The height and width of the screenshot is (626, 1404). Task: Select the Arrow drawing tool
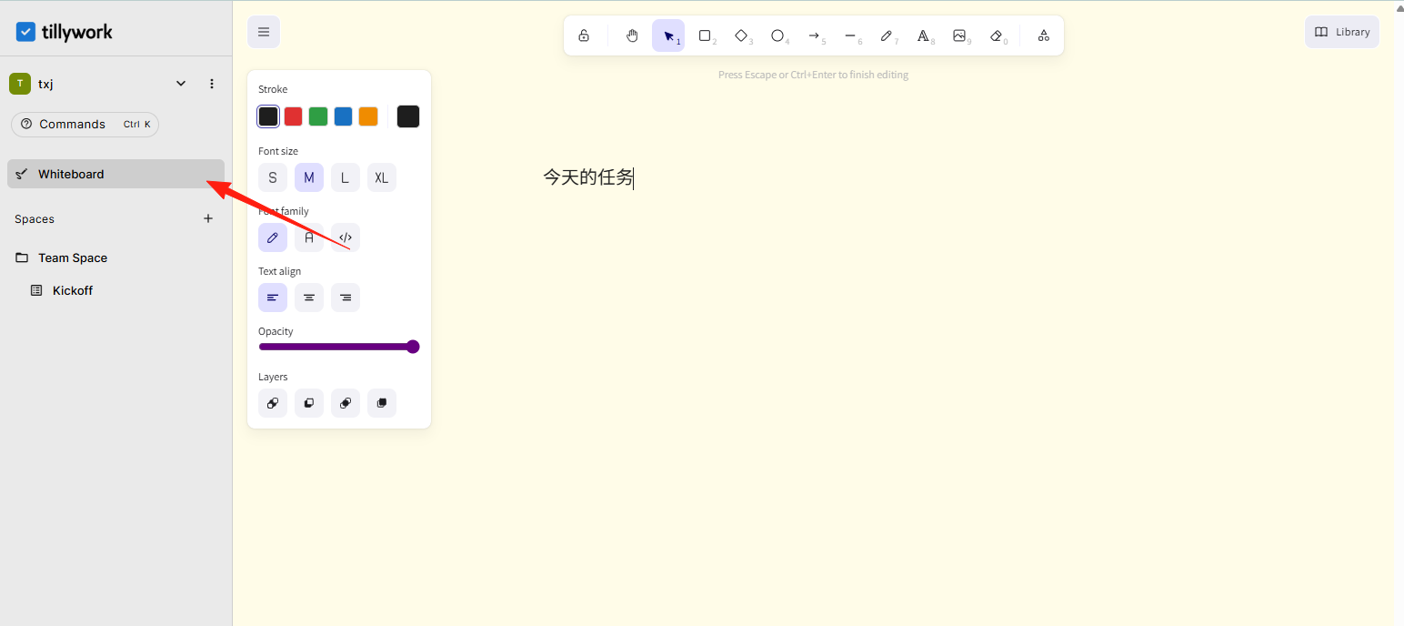tap(814, 35)
